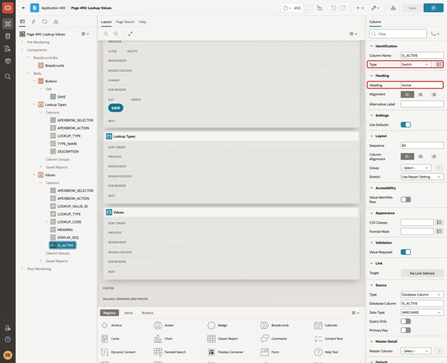
Task: Select the Layout tab
Action: tap(106, 22)
